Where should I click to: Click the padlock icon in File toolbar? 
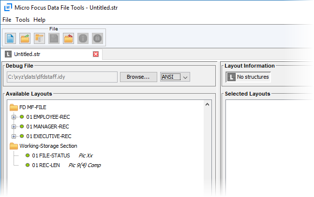tap(97, 38)
